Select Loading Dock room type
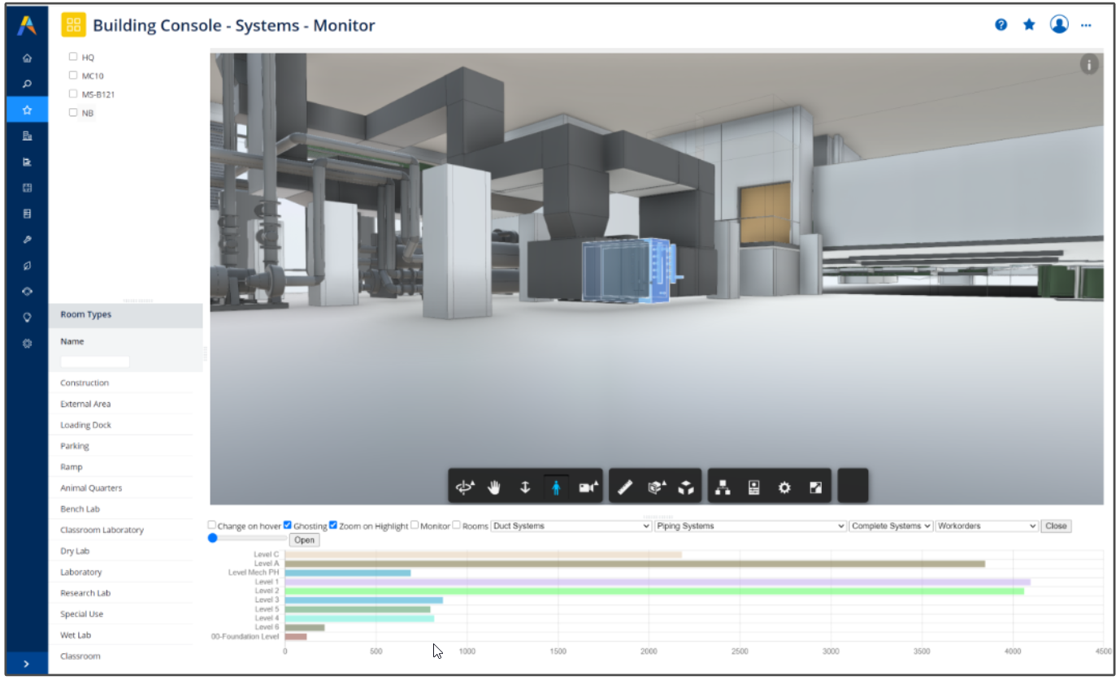This screenshot has height=680, width=1120. [85, 425]
